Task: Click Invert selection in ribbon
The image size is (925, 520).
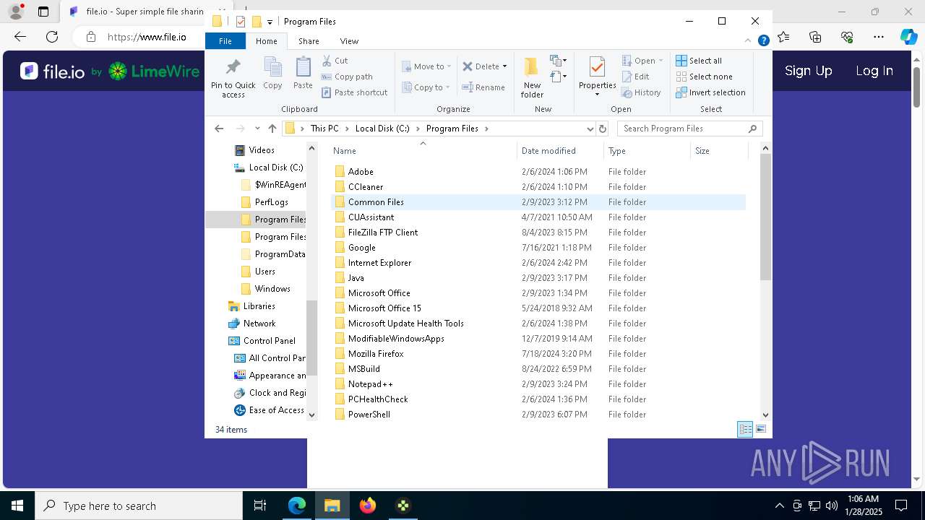Action: [710, 92]
